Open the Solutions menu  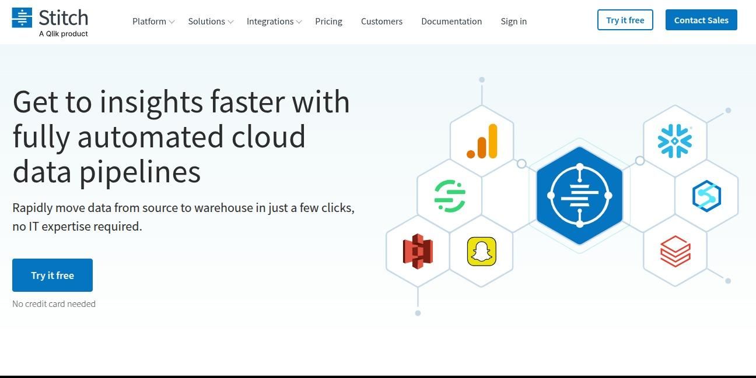(206, 21)
